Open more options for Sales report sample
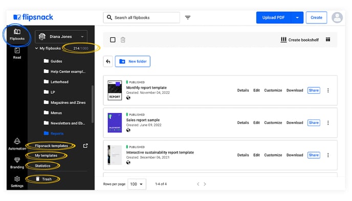 (328, 122)
